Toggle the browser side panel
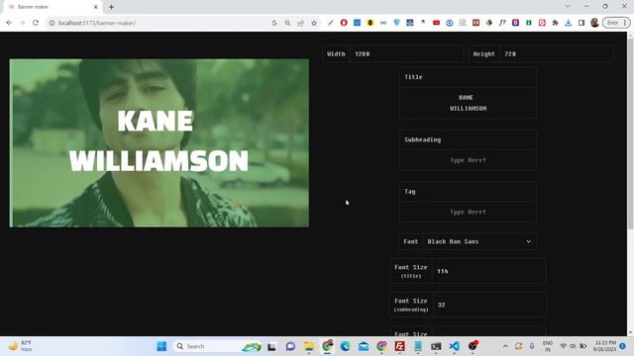Screen dimensions: 634x356 581,23
